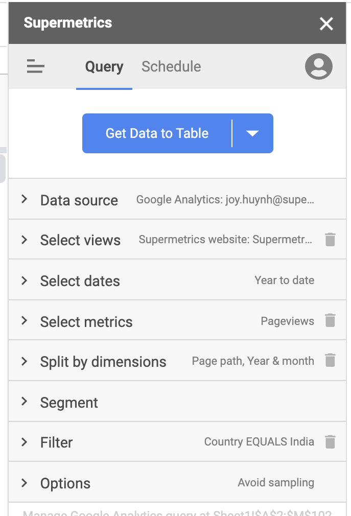This screenshot has height=516, width=351.
Task: Expand the Select metrics section
Action: point(177,320)
